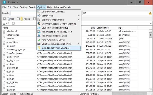Viewport: 153px width, 95px height.
Task: Select the file qt_zh_TW.qm
Action: [x=13, y=57]
